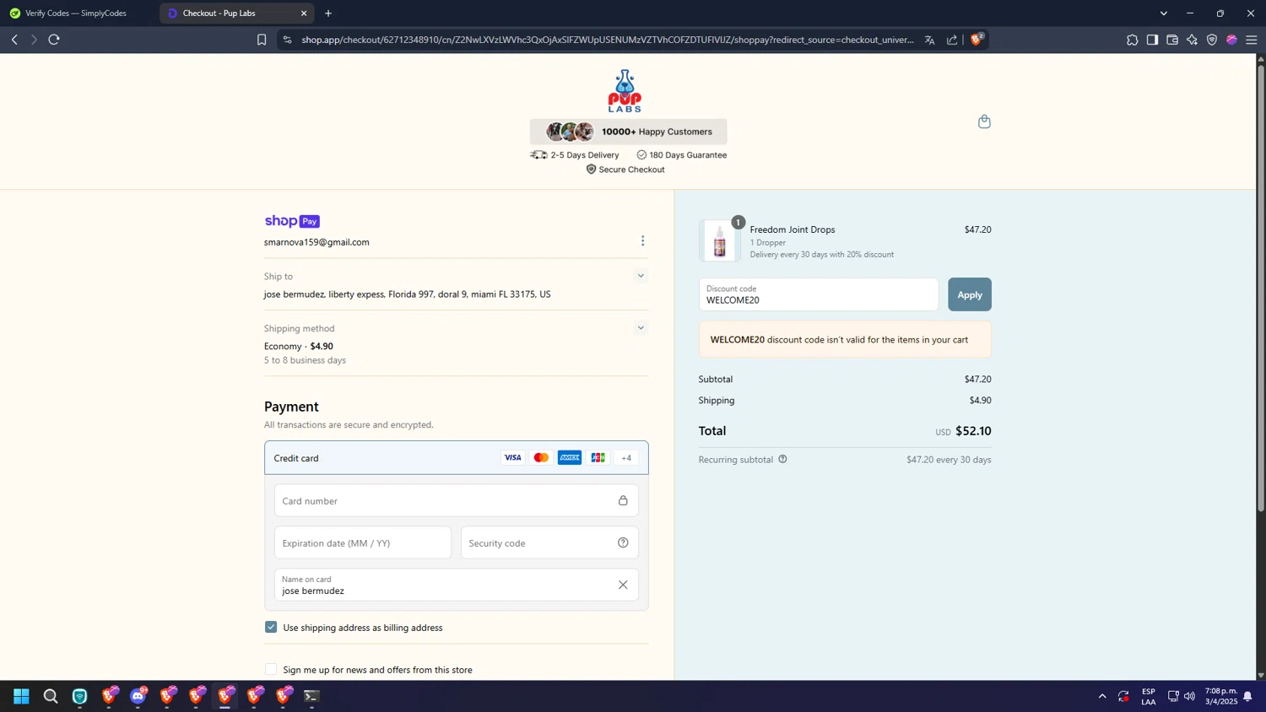Focus the Discount code field
This screenshot has height=712, width=1266.
(818, 294)
